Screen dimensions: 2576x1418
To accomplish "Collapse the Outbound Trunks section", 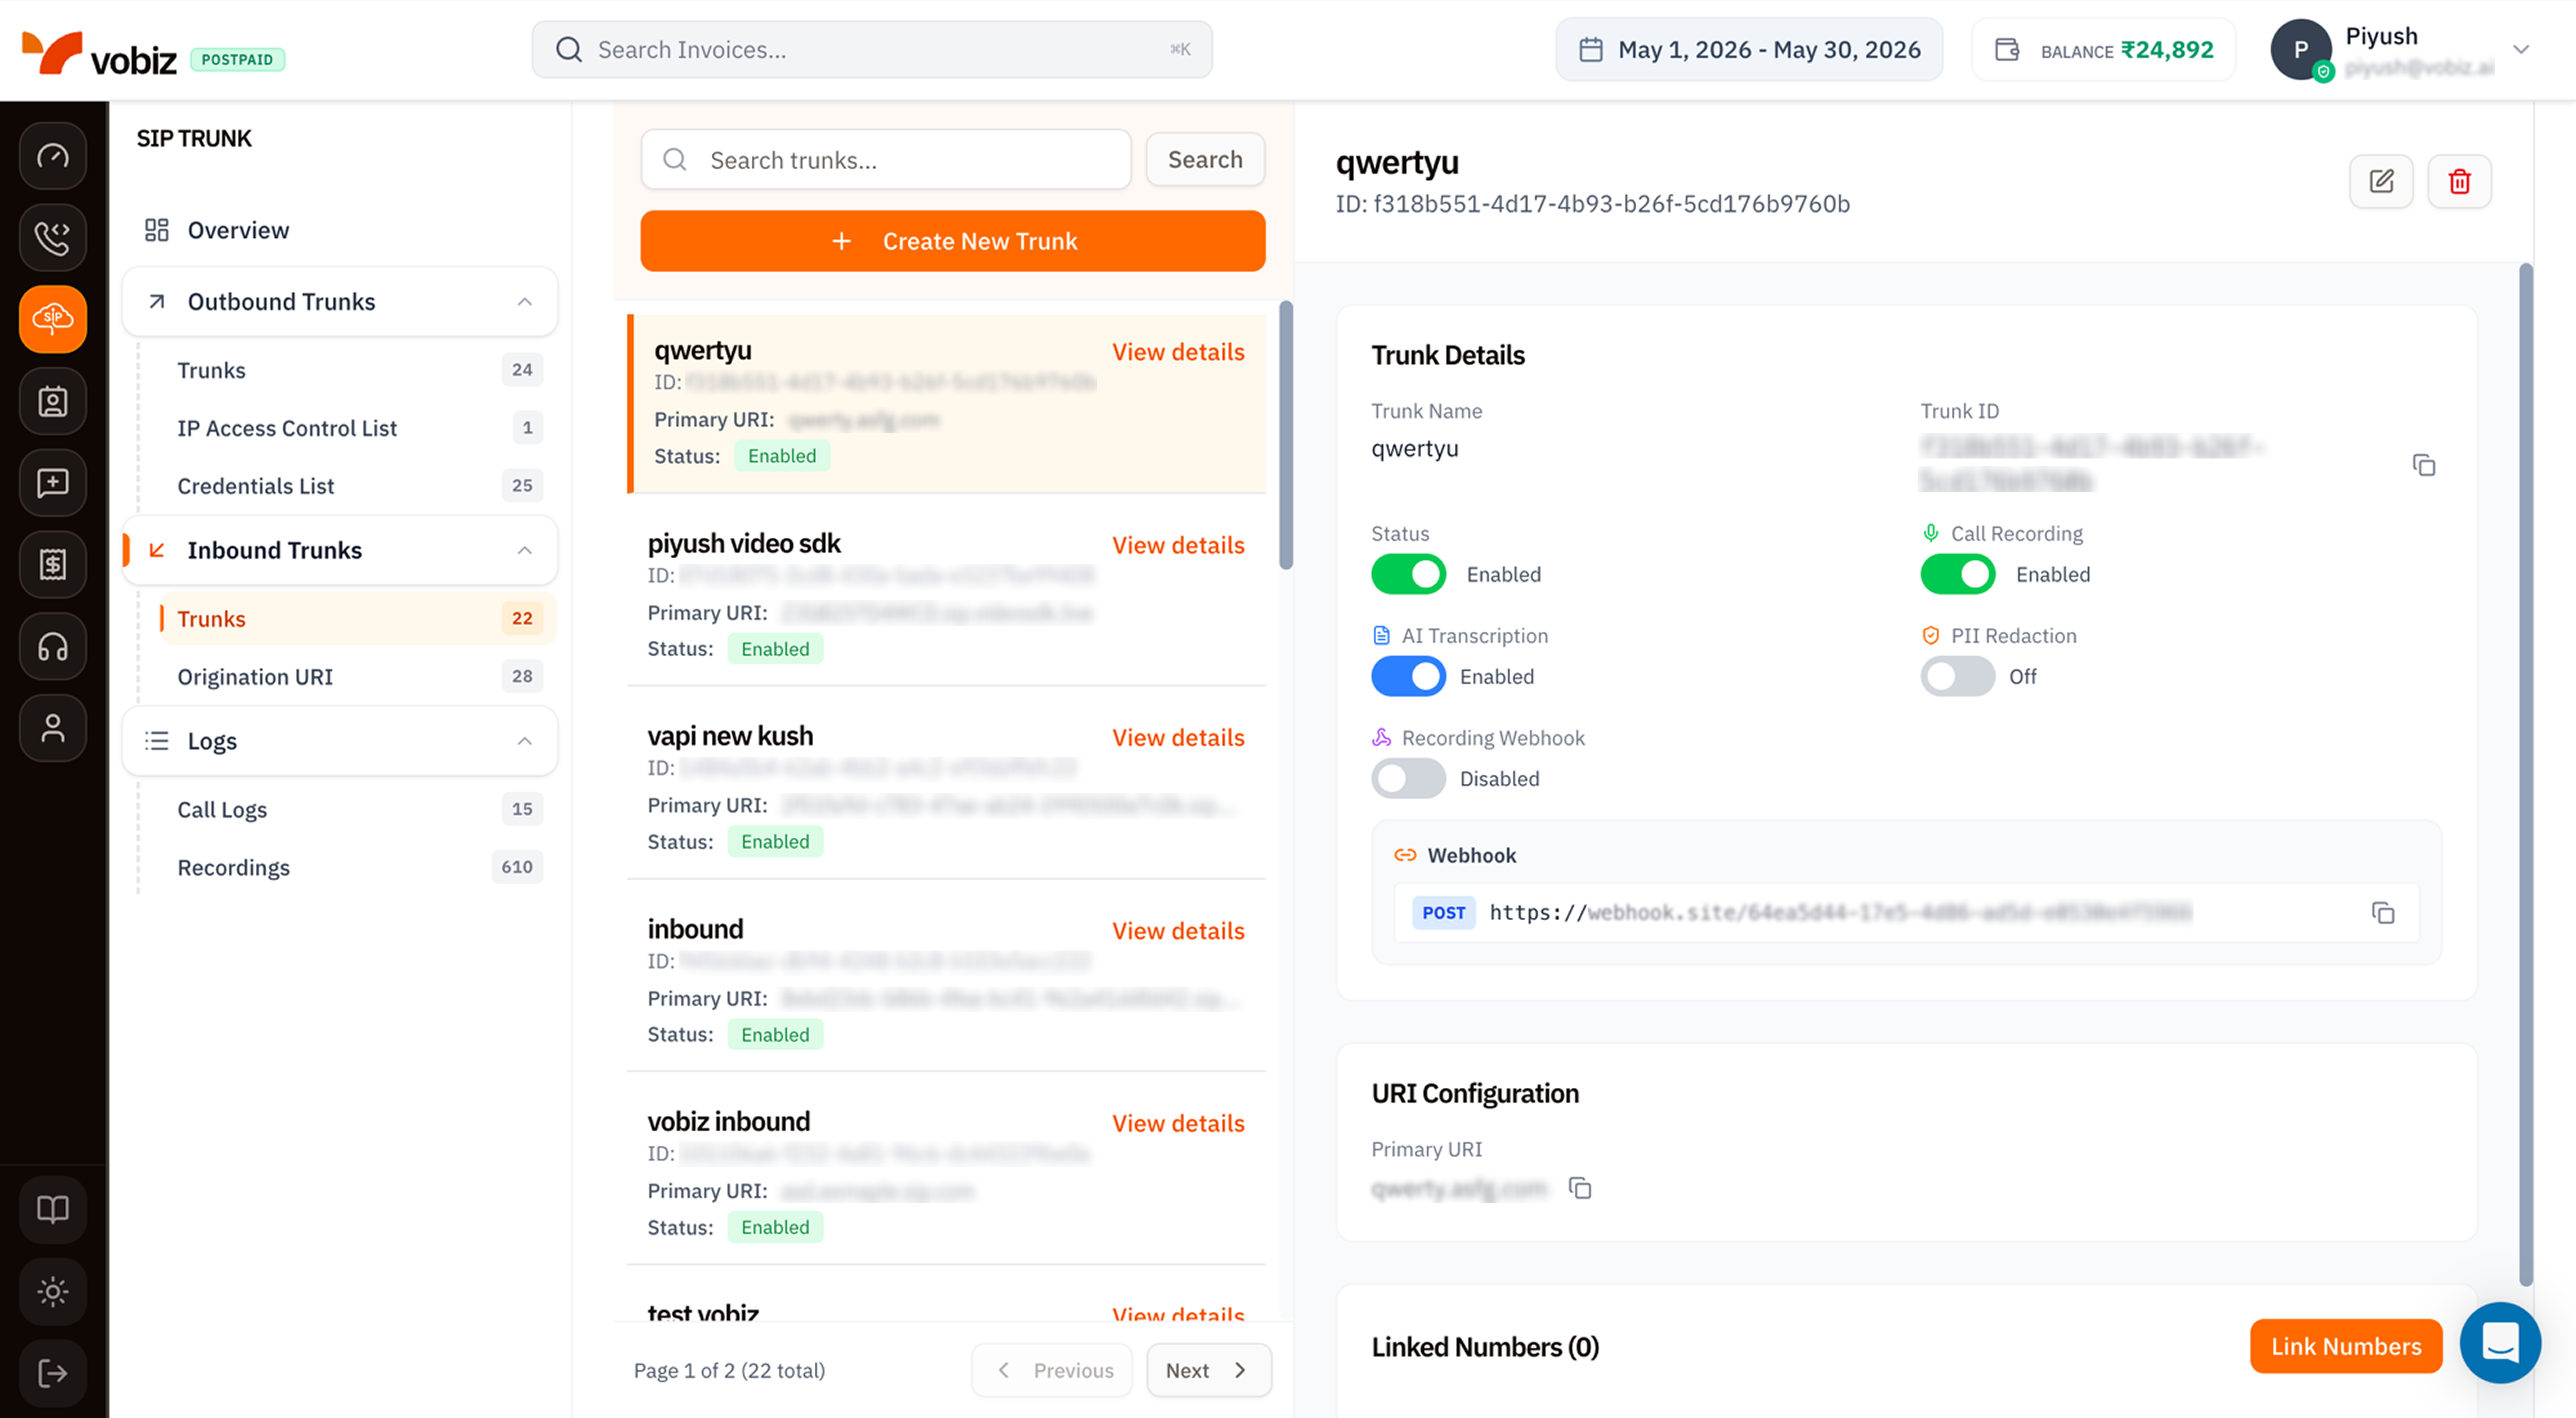I will pyautogui.click(x=525, y=302).
